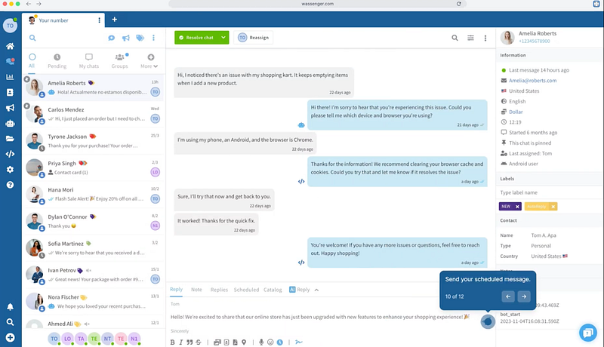Open the Amelia@roberts.com email link

(x=532, y=80)
